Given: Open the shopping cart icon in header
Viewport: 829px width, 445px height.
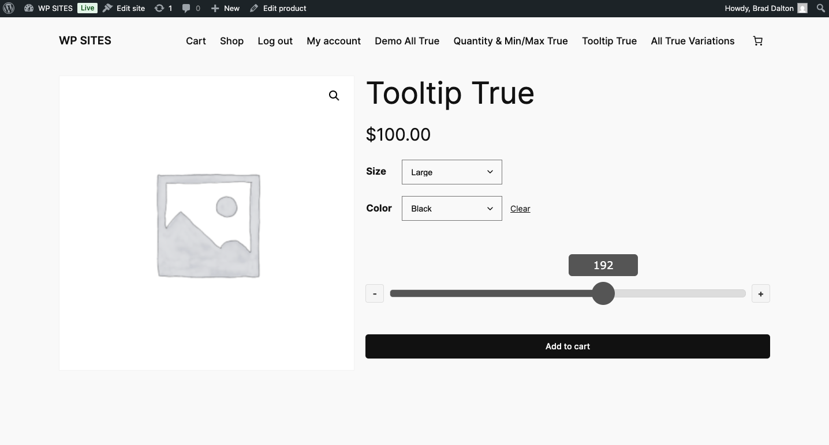Looking at the screenshot, I should (x=758, y=41).
